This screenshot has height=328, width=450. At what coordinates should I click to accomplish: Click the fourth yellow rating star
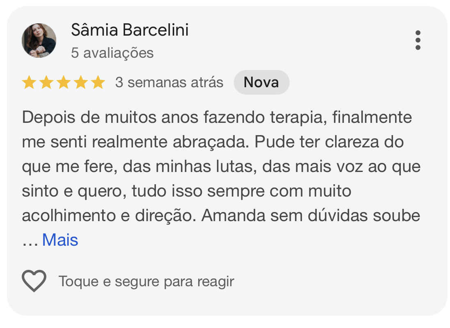click(81, 83)
